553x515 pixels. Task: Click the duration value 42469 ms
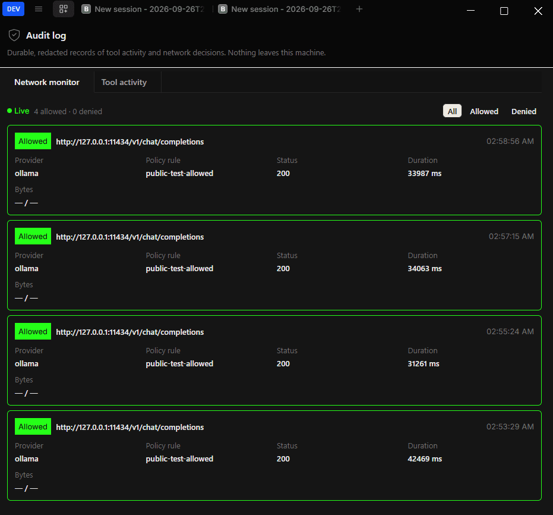[x=425, y=459]
